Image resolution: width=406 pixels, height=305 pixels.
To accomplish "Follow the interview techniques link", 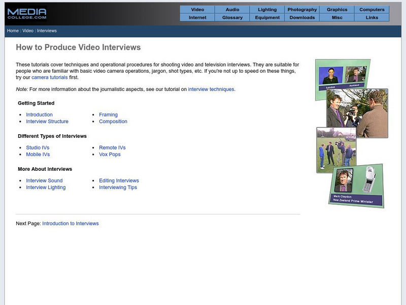I will click(x=211, y=89).
